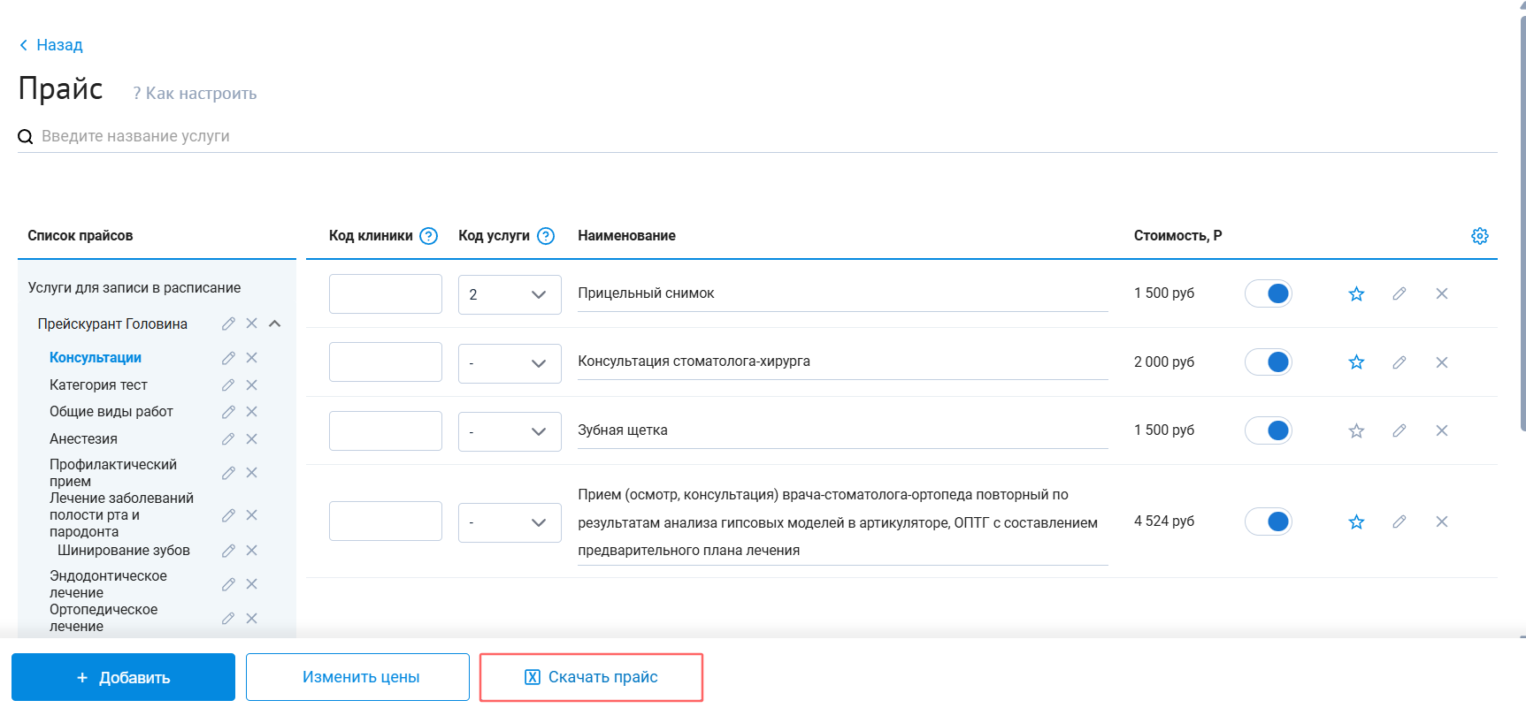Screen dimensions: 1526x708
Task: Open service code dropdown for Консультация стоматолога-хирурга
Action: pos(510,363)
